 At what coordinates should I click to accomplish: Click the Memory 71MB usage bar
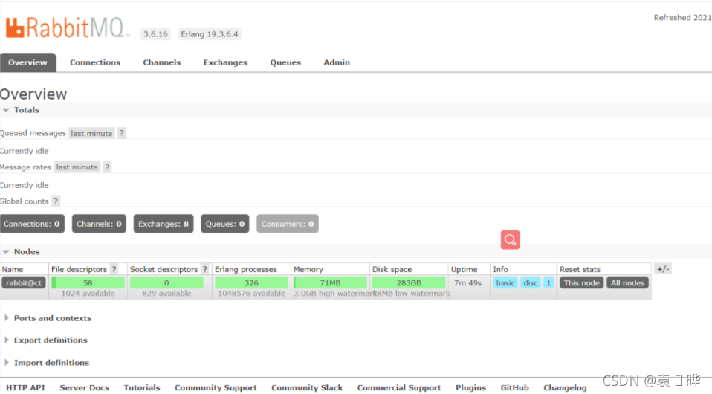330,282
